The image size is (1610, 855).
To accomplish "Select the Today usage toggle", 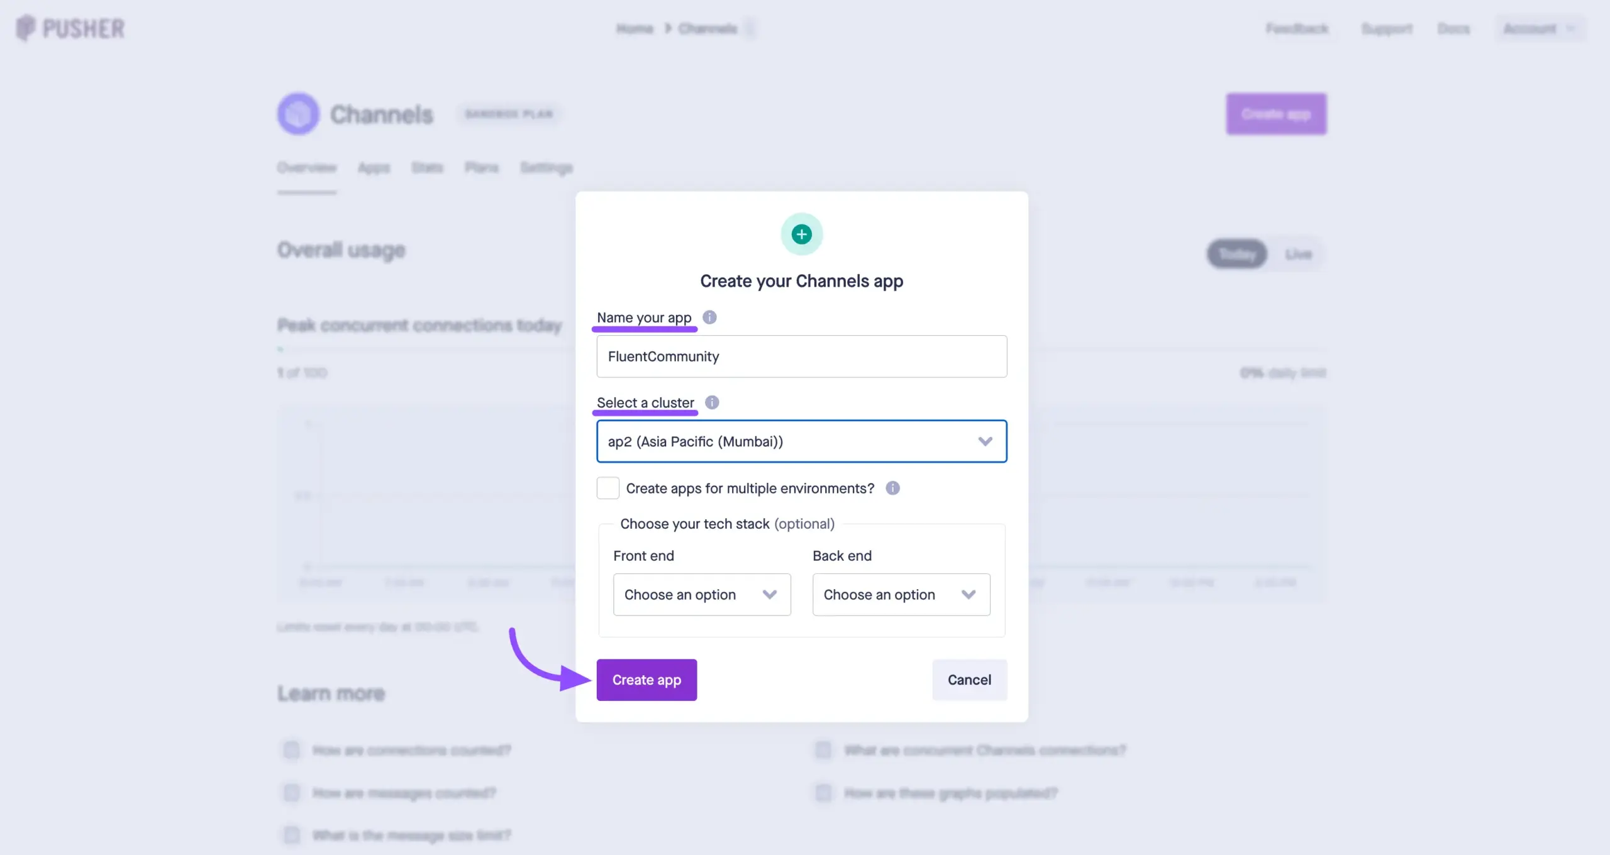I will point(1236,254).
